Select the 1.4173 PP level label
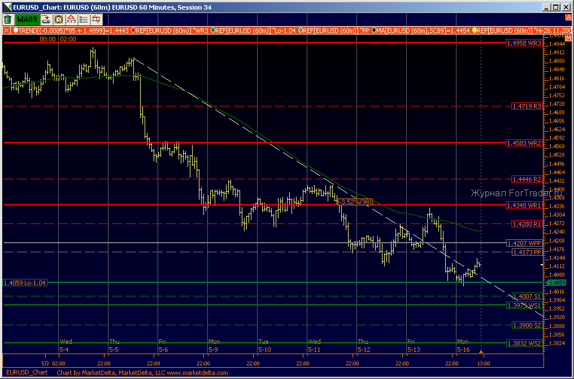This screenshot has height=379, width=574. coord(527,252)
